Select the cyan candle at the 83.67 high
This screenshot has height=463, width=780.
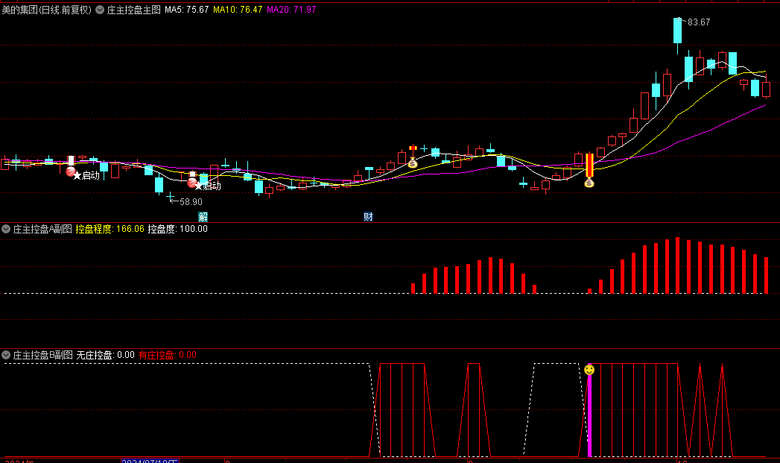click(677, 31)
